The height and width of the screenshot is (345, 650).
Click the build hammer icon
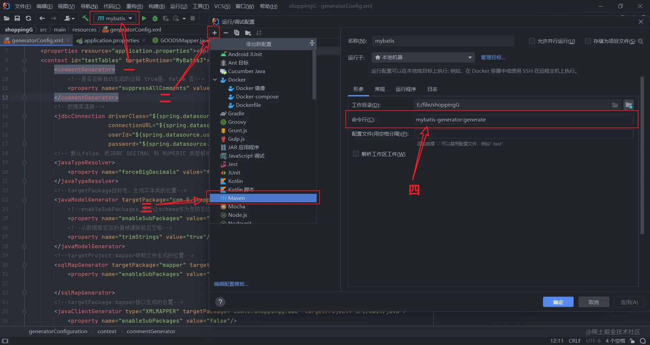click(x=85, y=18)
